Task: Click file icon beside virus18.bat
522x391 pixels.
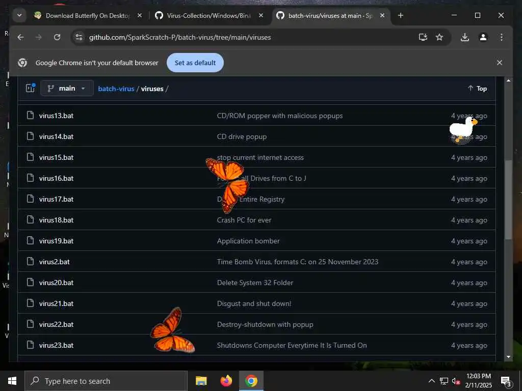Action: (30, 220)
